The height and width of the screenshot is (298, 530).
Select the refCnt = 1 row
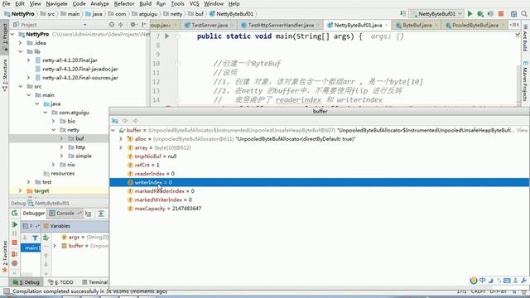coord(319,165)
